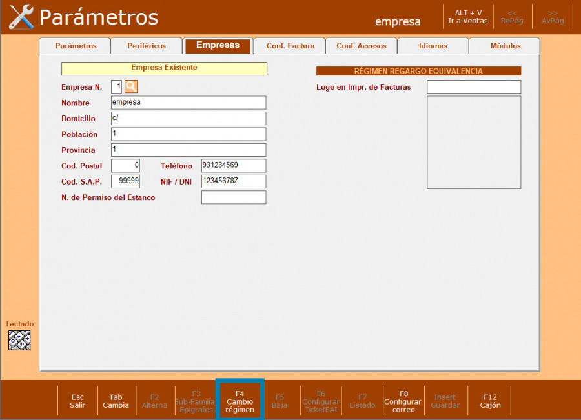Switch to the Módulos tab
Screen dimensions: 581x420
pyautogui.click(x=505, y=46)
